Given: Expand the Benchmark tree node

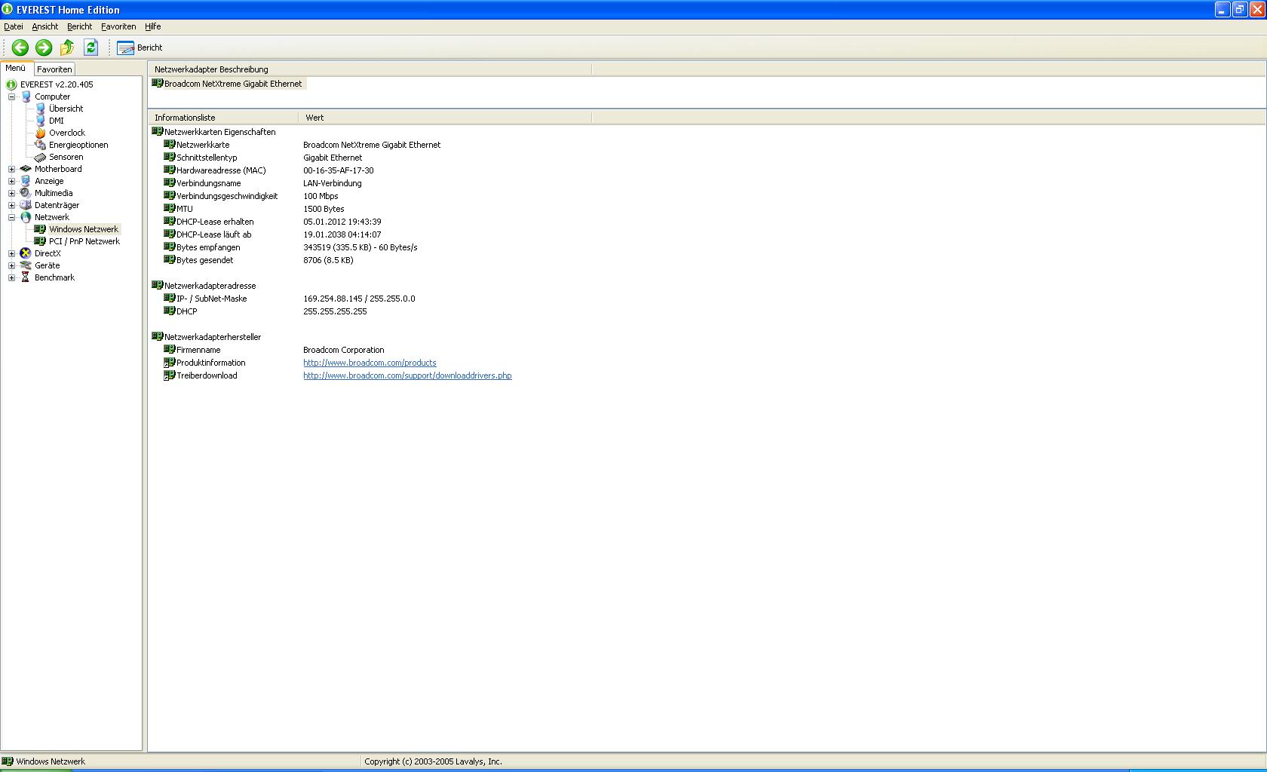Looking at the screenshot, I should click(12, 277).
